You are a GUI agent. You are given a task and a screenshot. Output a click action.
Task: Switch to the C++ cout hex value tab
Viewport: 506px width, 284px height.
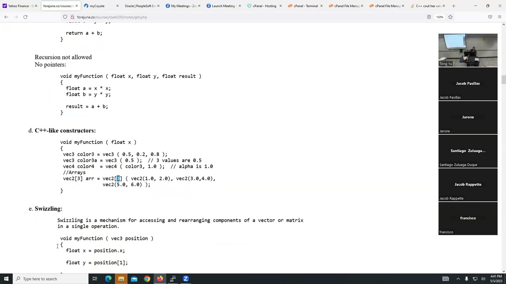(x=427, y=6)
